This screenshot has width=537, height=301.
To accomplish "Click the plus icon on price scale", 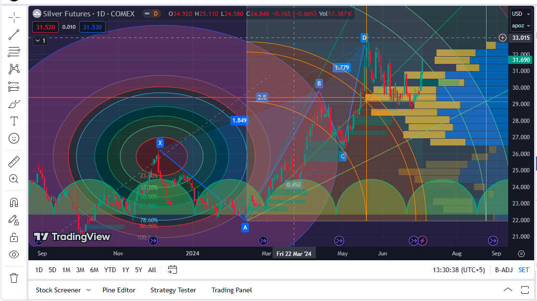I will (502, 37).
